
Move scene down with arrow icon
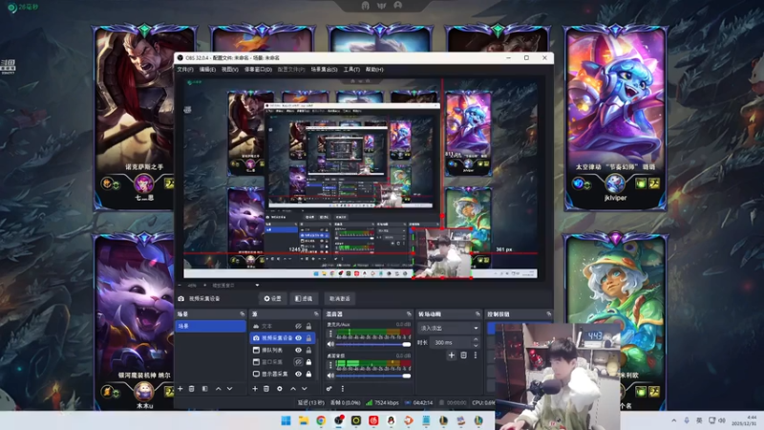tap(229, 389)
